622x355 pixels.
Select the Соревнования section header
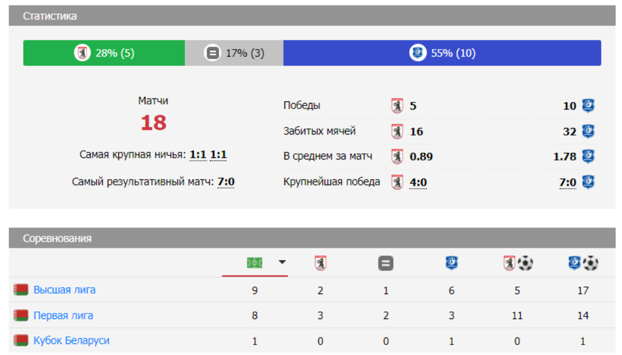[57, 238]
